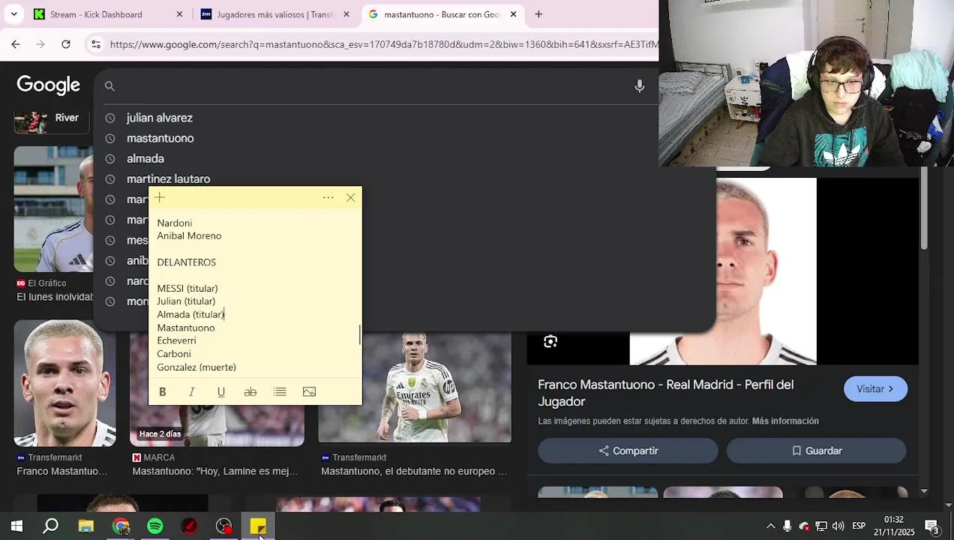
Task: Open the 'Más información' copyright link
Action: (x=785, y=421)
